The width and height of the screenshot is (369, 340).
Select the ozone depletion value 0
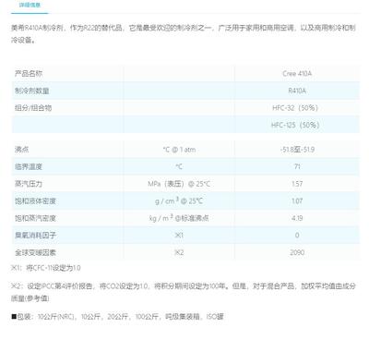(x=297, y=236)
